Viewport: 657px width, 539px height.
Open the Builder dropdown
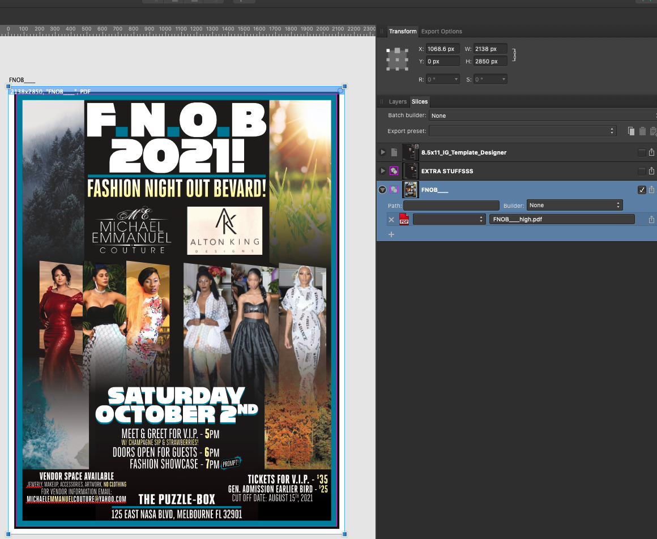pos(574,205)
